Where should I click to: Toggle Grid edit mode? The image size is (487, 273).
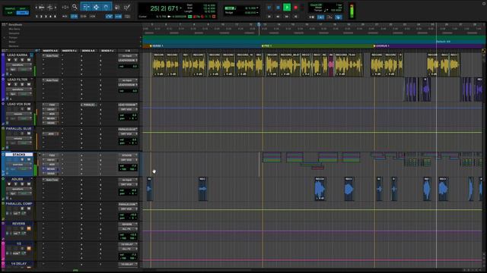(22, 13)
